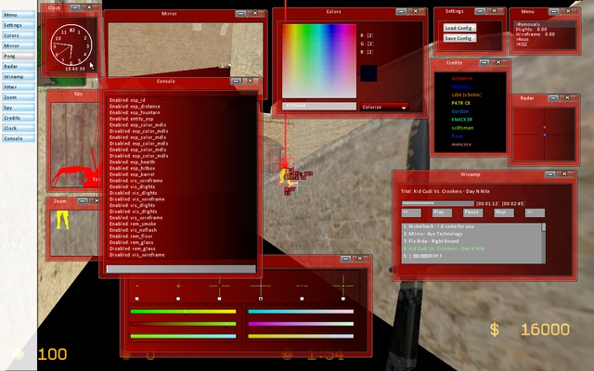Screen dimensions: 594x371
Task: Click the analog clock face
Action: [71, 45]
